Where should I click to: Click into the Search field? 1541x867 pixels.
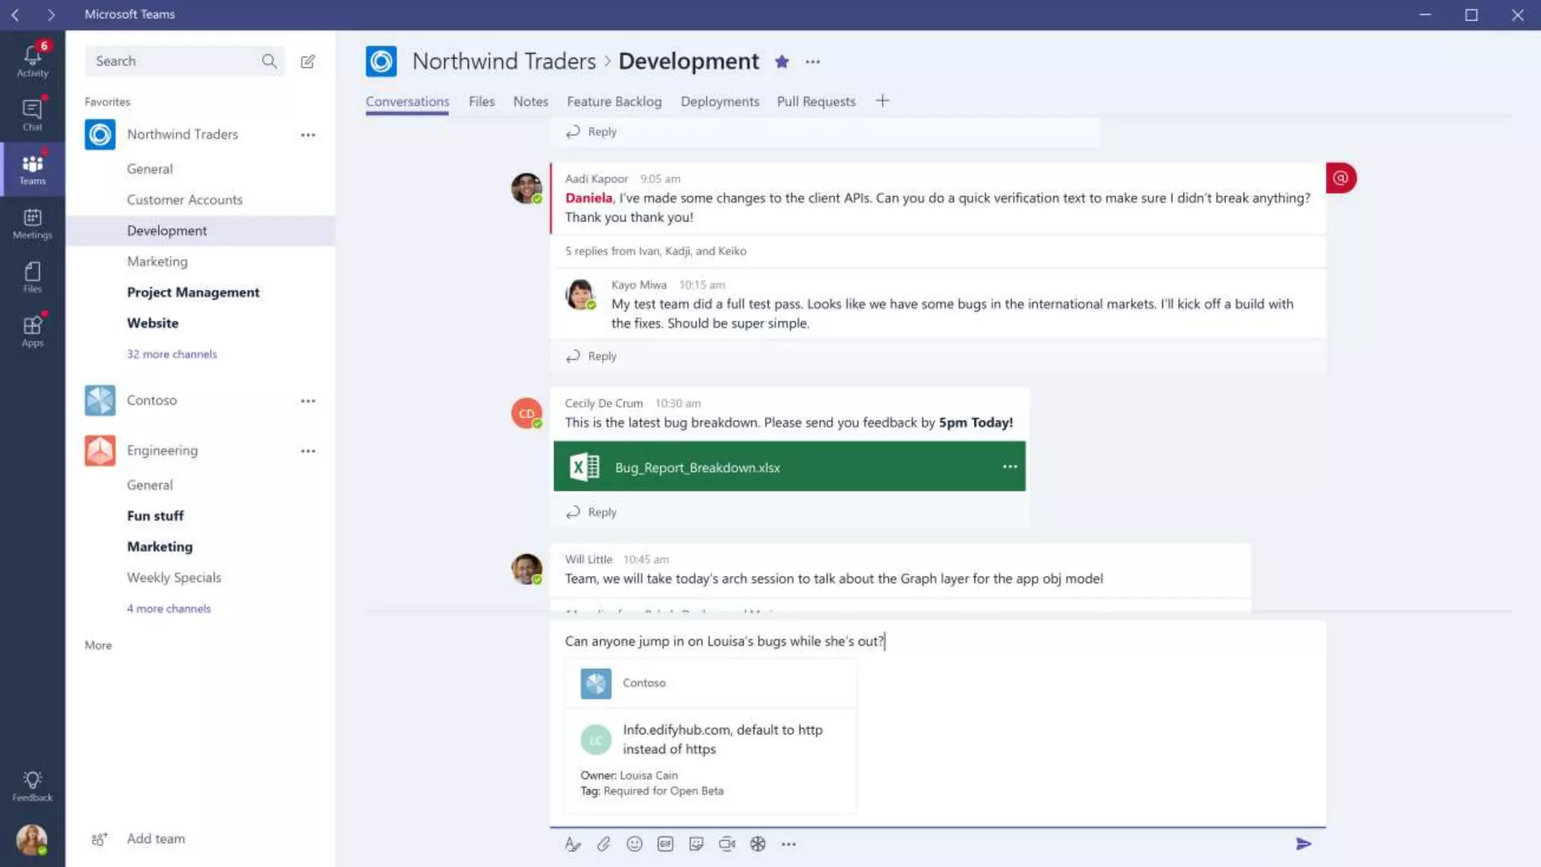tap(173, 61)
